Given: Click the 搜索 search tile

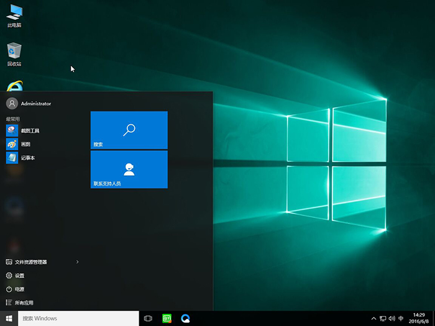Looking at the screenshot, I should pyautogui.click(x=129, y=130).
